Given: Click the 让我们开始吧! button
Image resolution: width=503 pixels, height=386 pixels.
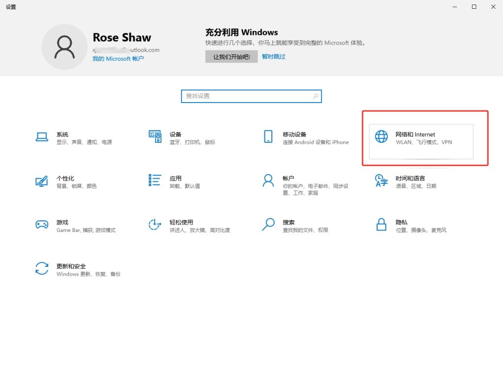Looking at the screenshot, I should click(x=231, y=57).
